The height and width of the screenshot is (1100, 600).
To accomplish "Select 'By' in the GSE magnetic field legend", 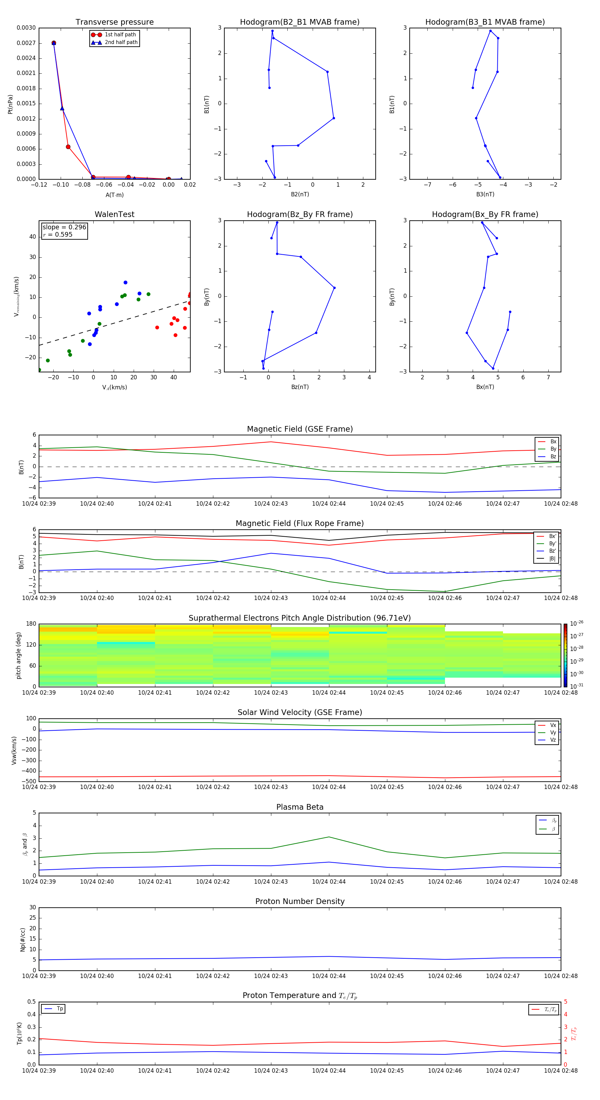I will pyautogui.click(x=547, y=449).
